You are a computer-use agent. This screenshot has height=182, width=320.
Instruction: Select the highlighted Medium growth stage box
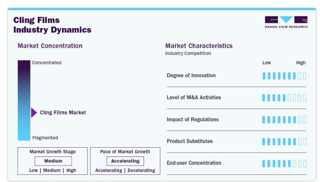[53, 161]
